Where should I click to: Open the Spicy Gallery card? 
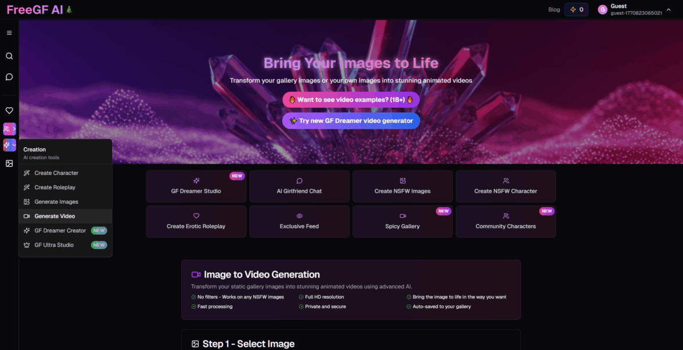tap(402, 222)
